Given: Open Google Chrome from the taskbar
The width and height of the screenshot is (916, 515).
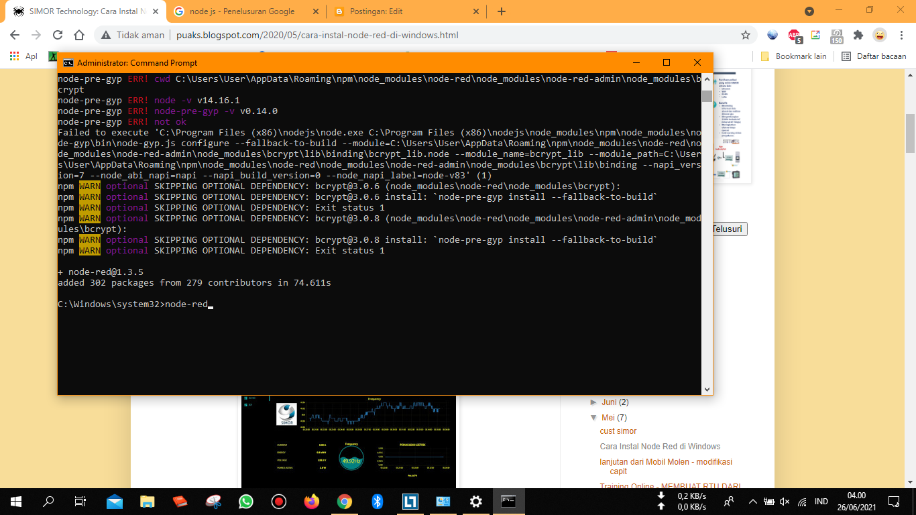Looking at the screenshot, I should 345,501.
